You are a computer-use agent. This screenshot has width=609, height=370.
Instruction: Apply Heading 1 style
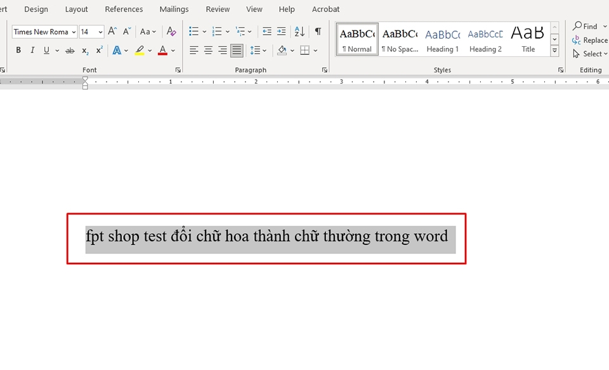point(442,39)
